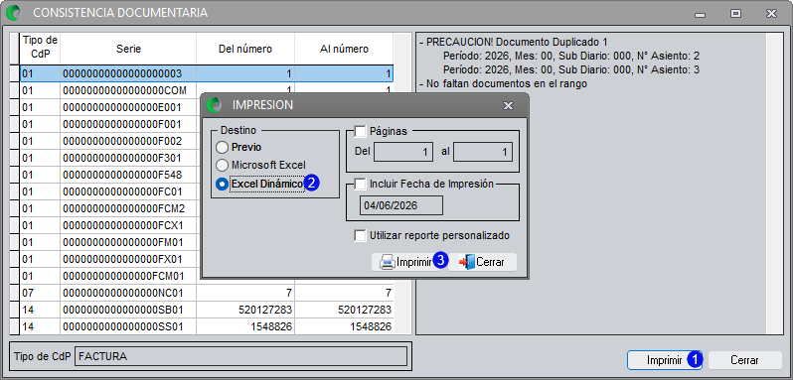This screenshot has height=380, width=793.
Task: Select Microsoft Excel as print destination
Action: [x=222, y=165]
